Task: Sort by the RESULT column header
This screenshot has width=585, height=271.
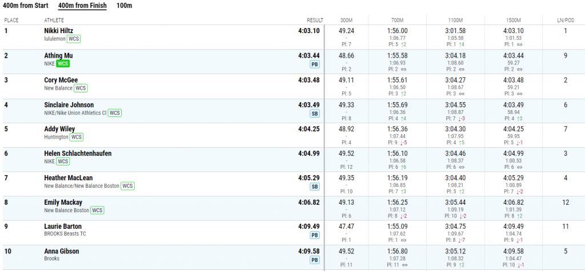Action: (x=315, y=20)
